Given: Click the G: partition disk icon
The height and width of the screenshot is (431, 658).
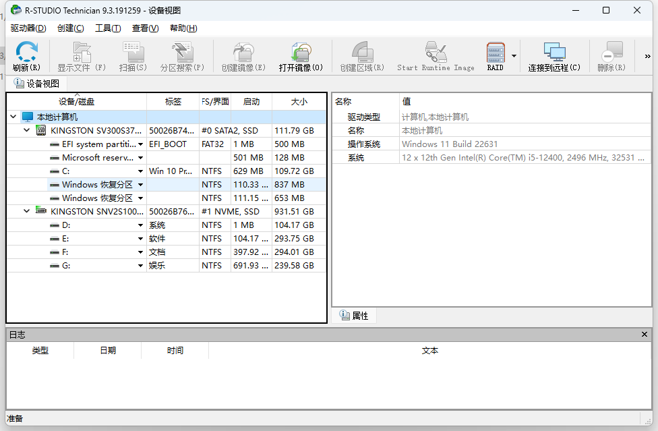Looking at the screenshot, I should point(54,266).
